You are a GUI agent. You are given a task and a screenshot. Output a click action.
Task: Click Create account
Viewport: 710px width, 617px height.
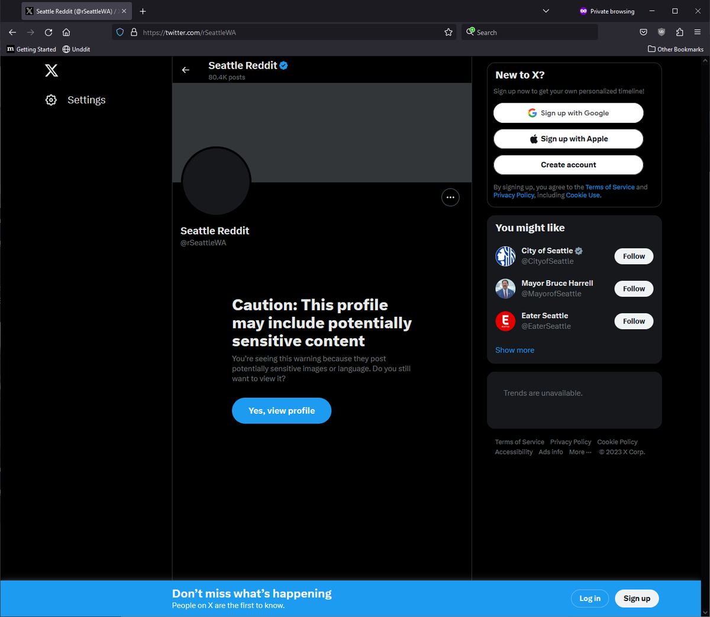569,165
